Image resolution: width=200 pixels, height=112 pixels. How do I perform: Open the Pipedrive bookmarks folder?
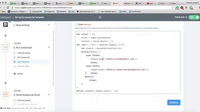coord(49,12)
